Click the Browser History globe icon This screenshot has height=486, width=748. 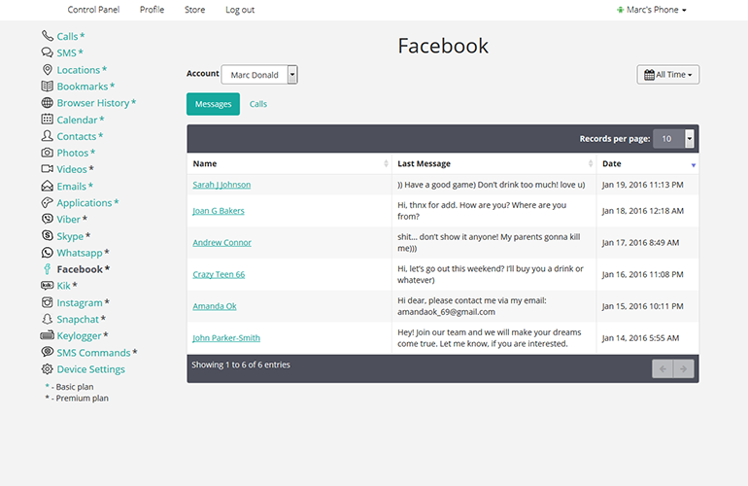[x=48, y=103]
